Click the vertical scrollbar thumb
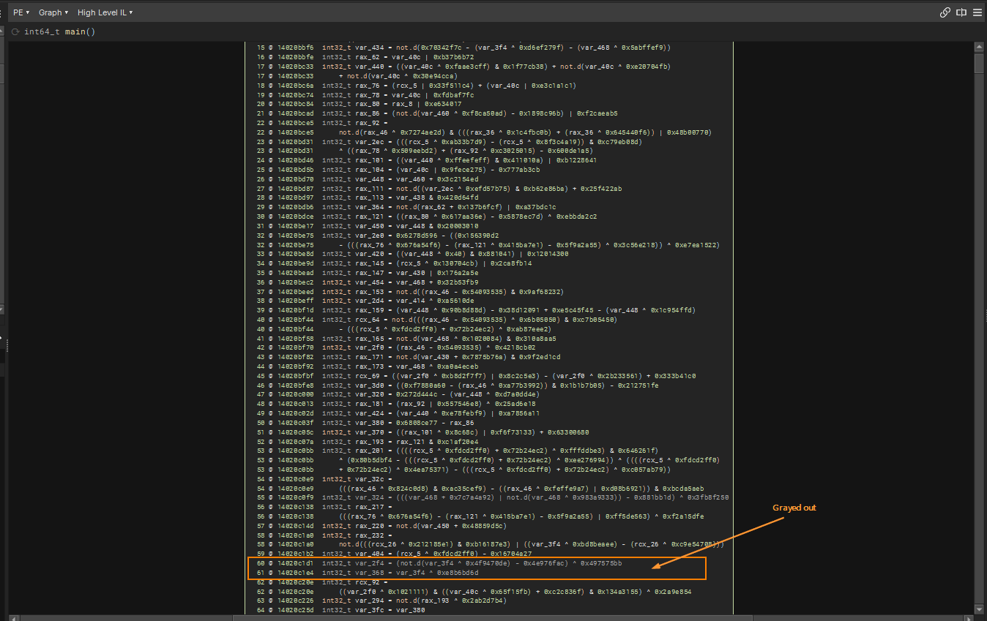Screen dimensions: 987x621 click(979, 64)
